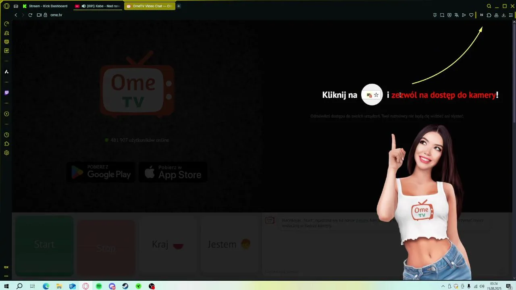Open the Jestem gender selector
The height and width of the screenshot is (290, 516).
pyautogui.click(x=229, y=245)
